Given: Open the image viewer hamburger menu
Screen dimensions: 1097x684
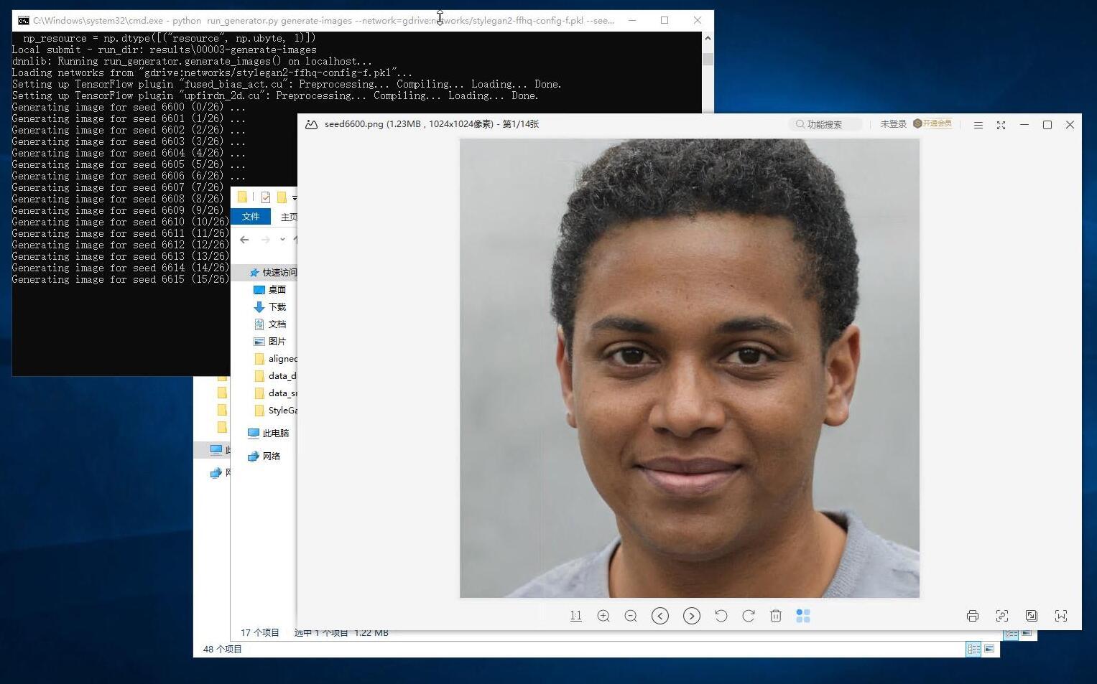Looking at the screenshot, I should tap(978, 125).
